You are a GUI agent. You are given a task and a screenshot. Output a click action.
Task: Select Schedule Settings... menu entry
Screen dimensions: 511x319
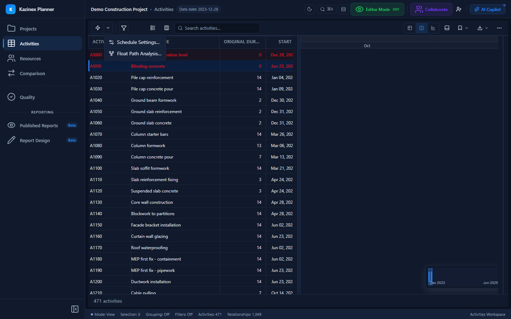pyautogui.click(x=135, y=42)
